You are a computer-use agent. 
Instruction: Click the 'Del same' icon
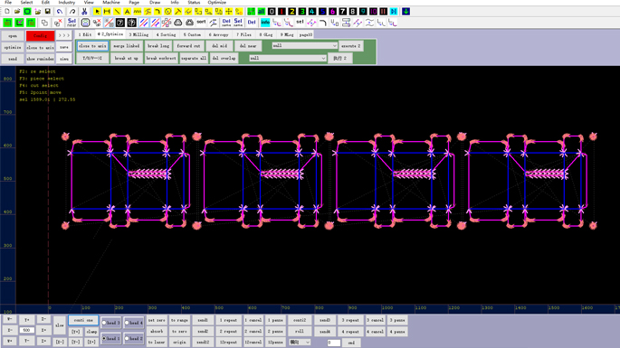226,23
